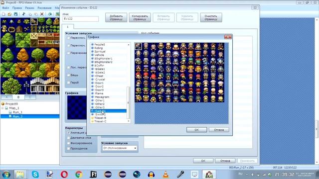Toggle the second Переключ. condition checkbox

pos(68,45)
